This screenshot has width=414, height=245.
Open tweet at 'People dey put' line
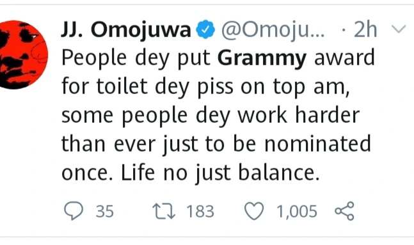(x=136, y=59)
